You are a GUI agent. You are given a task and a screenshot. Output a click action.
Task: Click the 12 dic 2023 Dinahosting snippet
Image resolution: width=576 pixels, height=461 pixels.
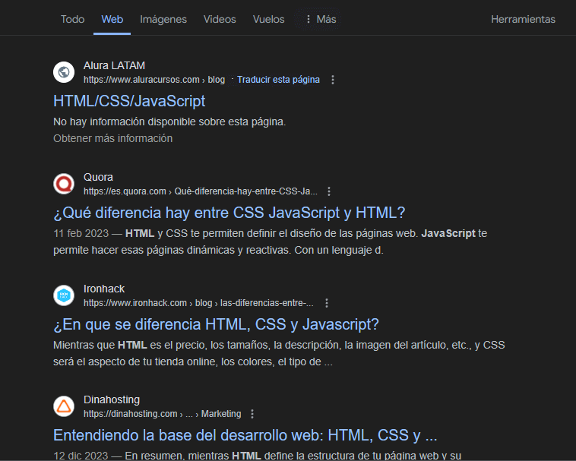pyautogui.click(x=257, y=456)
